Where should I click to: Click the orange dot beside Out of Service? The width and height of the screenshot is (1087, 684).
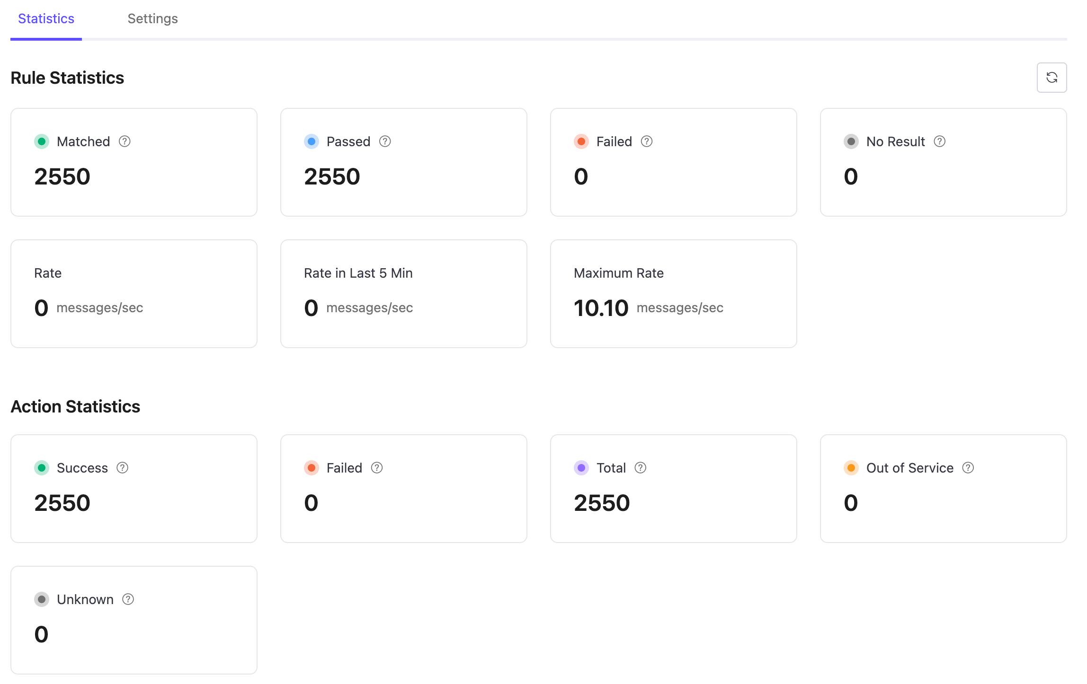pos(851,468)
